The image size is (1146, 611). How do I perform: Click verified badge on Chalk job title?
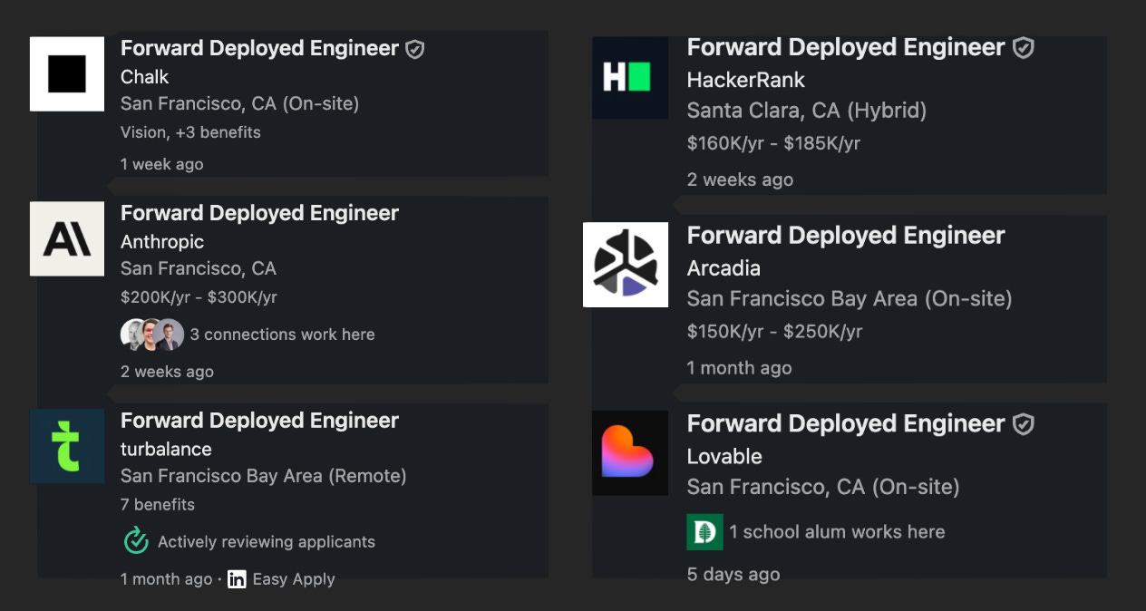pyautogui.click(x=414, y=49)
